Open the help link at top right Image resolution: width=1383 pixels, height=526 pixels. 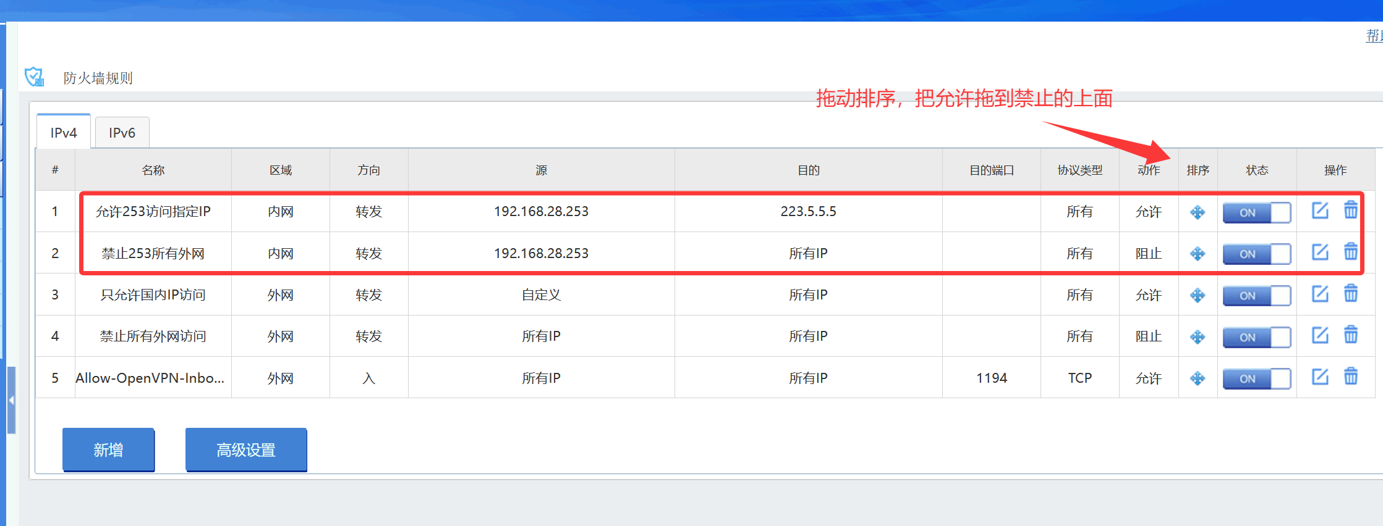tap(1374, 36)
